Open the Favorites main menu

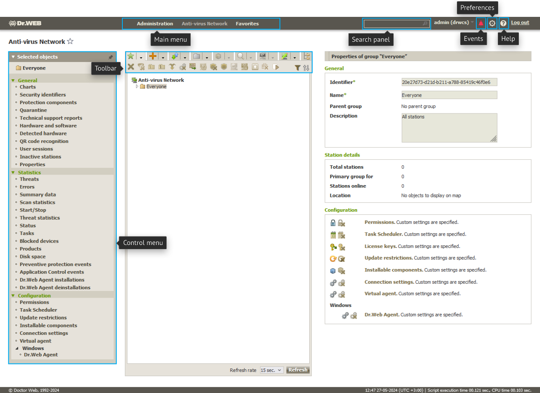click(x=247, y=24)
